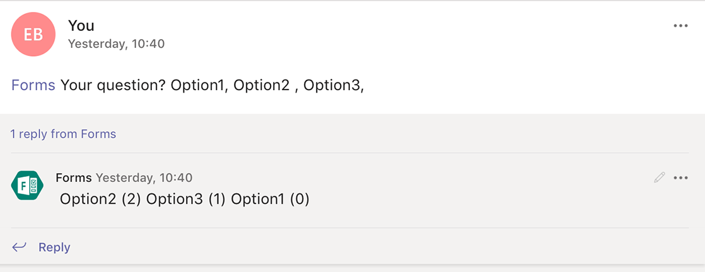Screen dimensions: 705x272
Task: Select the "You" sender name
Action: pyautogui.click(x=81, y=26)
